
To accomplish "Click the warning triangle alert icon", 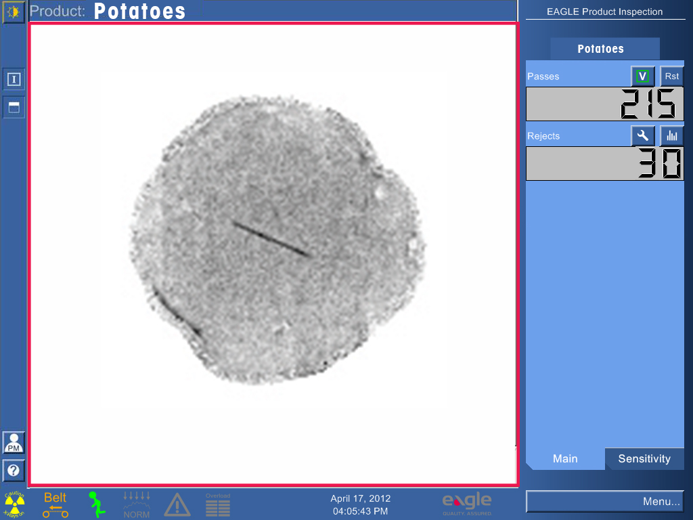I will (177, 505).
